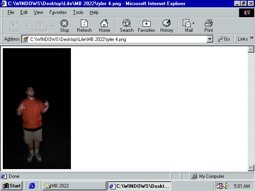Restore down the Internet Explorer window
Viewport: 255px width, 191px height.
click(x=243, y=4)
